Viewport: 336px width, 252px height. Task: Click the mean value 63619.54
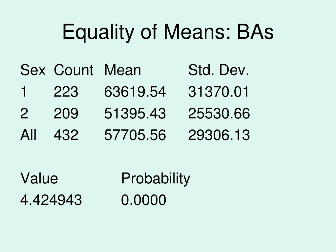[x=135, y=92]
